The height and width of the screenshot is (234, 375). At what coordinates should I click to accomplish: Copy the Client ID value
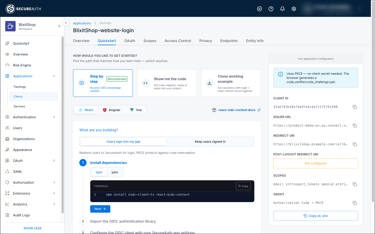pos(355,107)
